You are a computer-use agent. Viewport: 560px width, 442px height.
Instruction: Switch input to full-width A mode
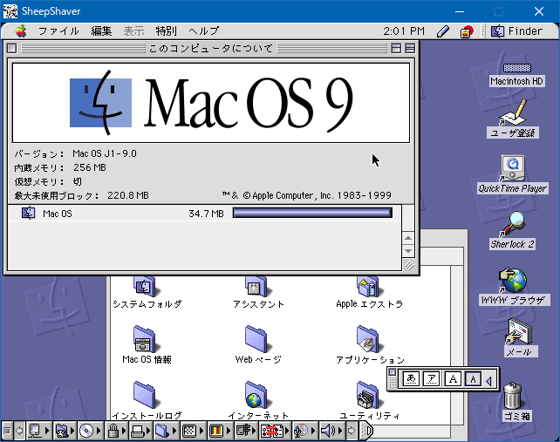coord(453,379)
